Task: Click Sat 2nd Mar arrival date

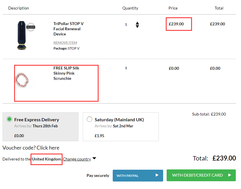Action: tap(123, 126)
